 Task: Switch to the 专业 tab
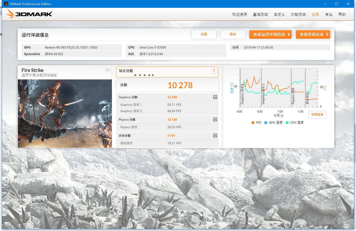pyautogui.click(x=329, y=14)
